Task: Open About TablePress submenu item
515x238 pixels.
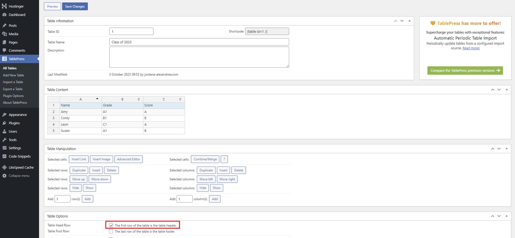Action: (x=15, y=102)
